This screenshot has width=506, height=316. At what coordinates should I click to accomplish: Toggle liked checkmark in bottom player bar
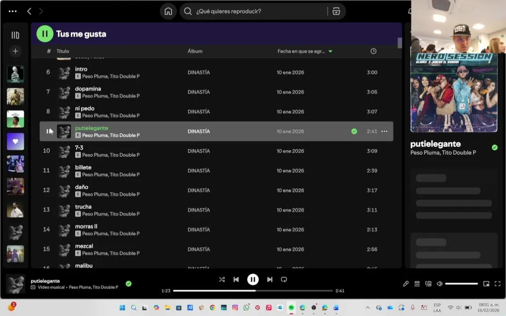128,284
